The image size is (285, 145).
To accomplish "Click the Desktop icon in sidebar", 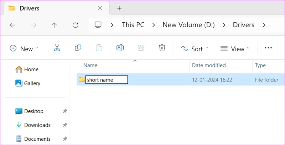I will tap(19, 111).
